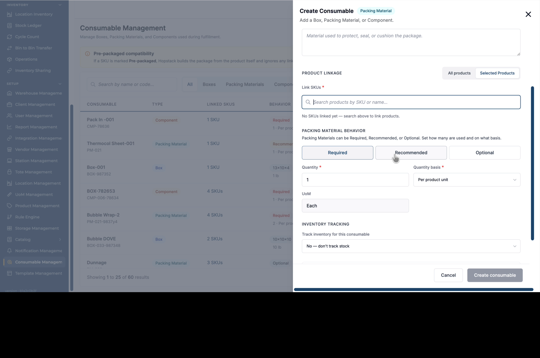Image resolution: width=540 pixels, height=358 pixels.
Task: Click the Product Management sidebar icon
Action: 9,206
